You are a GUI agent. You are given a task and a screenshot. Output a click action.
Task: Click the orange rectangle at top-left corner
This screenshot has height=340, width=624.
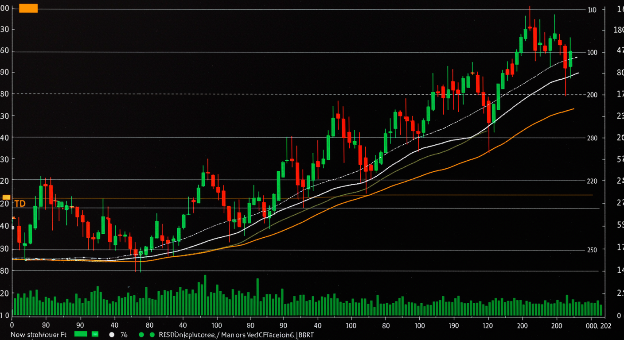coord(28,8)
